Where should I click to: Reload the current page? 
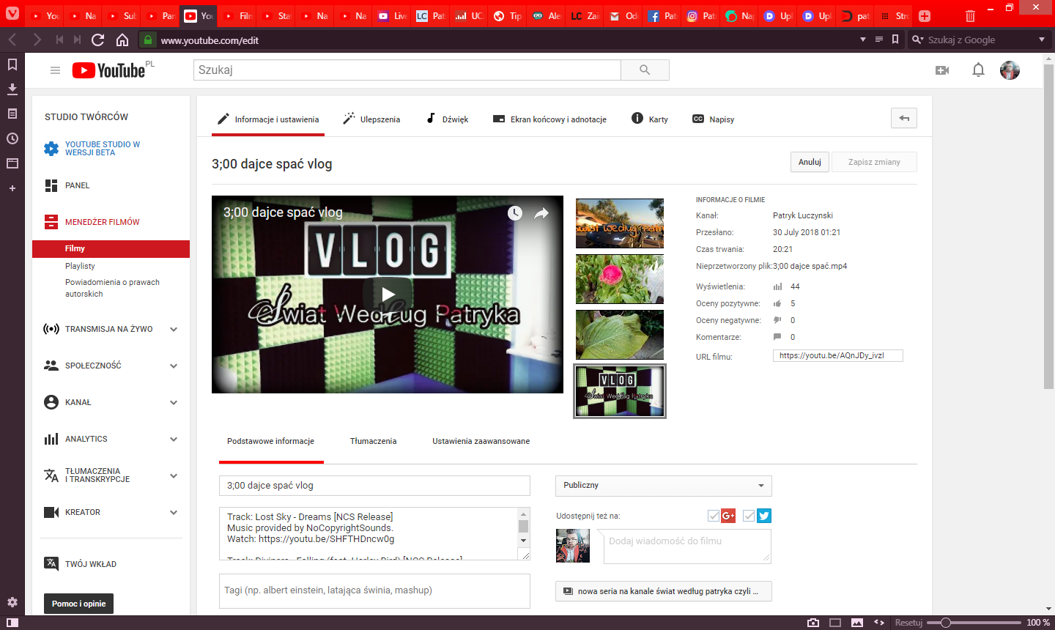click(98, 40)
